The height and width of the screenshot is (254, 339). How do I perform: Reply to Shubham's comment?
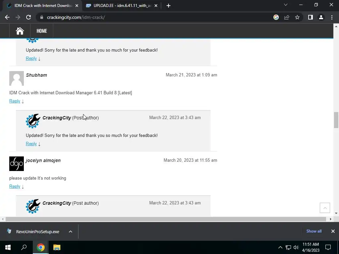pyautogui.click(x=15, y=101)
